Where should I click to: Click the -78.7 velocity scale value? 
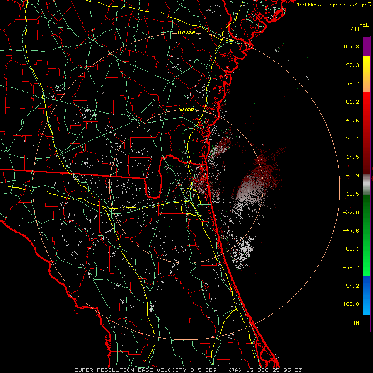pyautogui.click(x=351, y=268)
